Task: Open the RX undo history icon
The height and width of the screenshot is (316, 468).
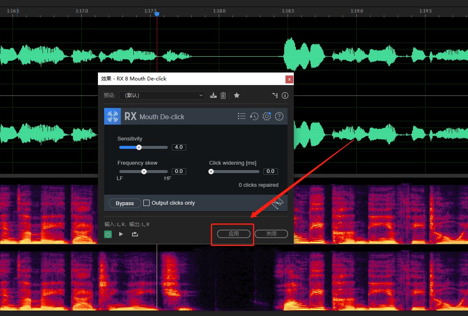Action: click(254, 116)
